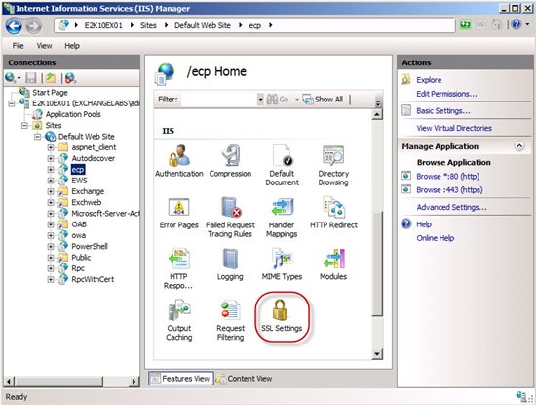Click the Connections pane scroll right arrow
This screenshot has height=405, width=536.
(x=134, y=381)
